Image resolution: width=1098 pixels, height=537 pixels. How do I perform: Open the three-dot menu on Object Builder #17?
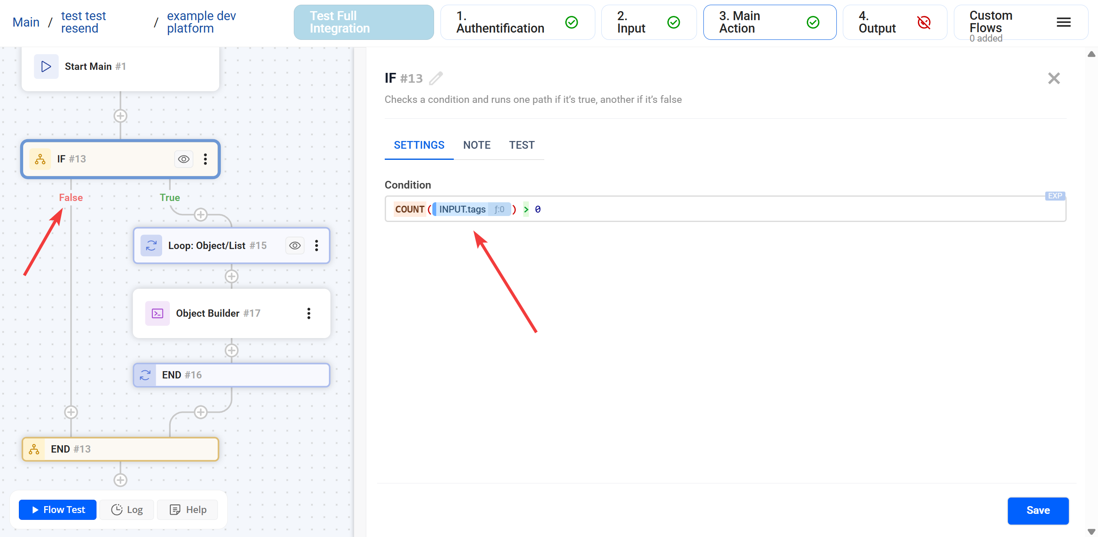point(309,313)
